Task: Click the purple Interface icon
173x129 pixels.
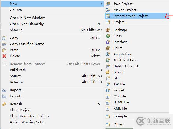Action: 108,42
